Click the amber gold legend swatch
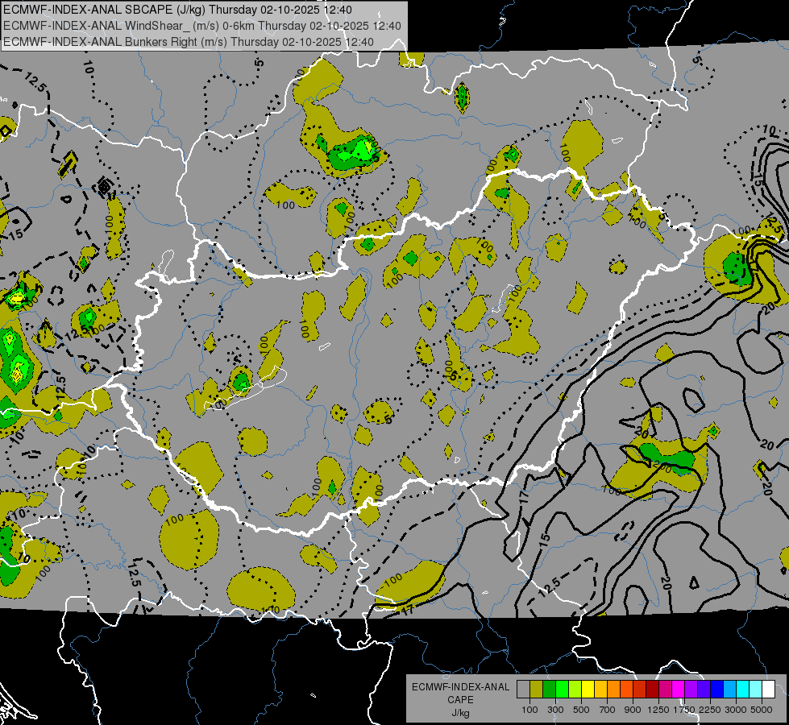 click(x=600, y=689)
